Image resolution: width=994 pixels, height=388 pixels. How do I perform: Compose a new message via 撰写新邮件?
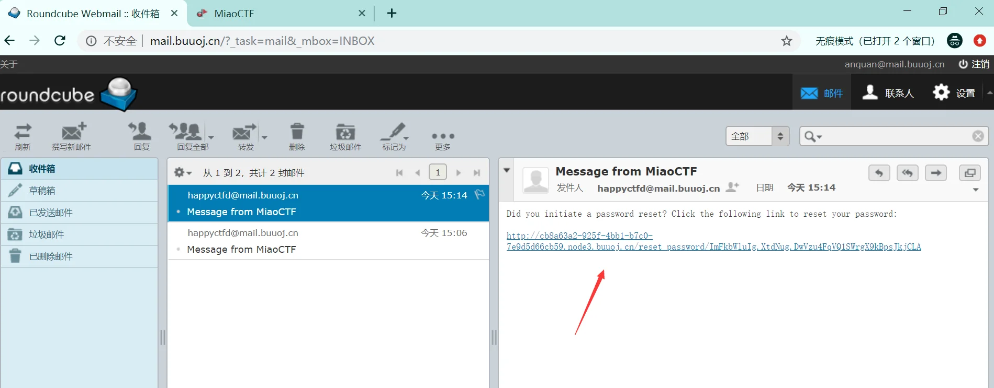[72, 137]
